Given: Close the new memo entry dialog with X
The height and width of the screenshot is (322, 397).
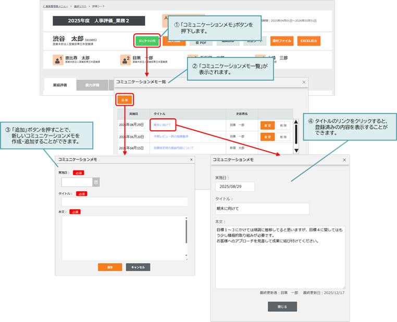Looking at the screenshot, I should (191, 159).
